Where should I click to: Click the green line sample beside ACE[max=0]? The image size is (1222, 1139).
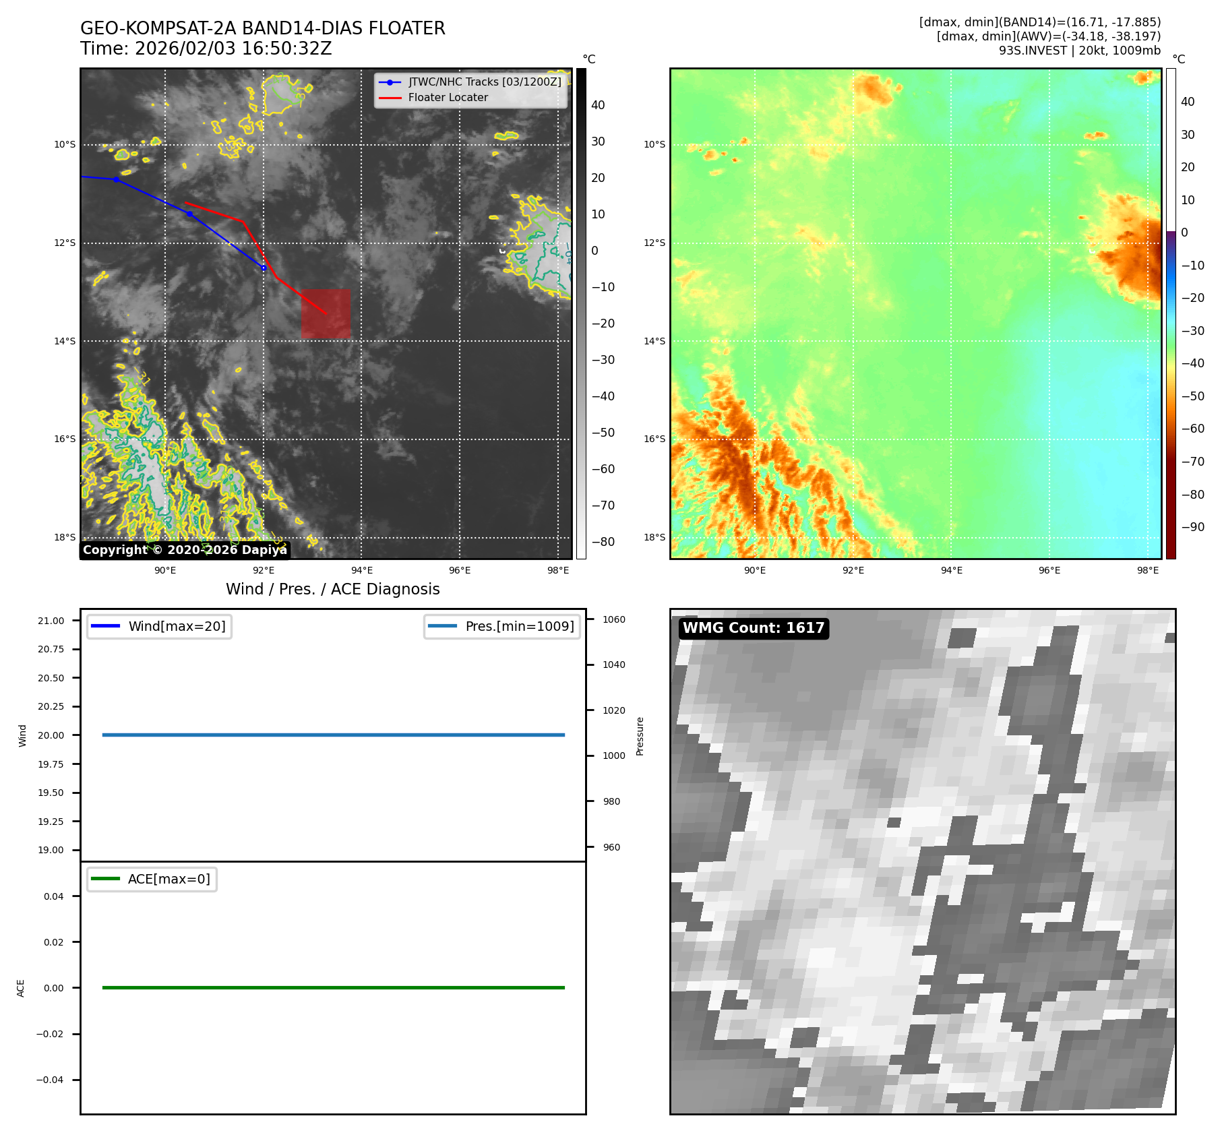105,879
